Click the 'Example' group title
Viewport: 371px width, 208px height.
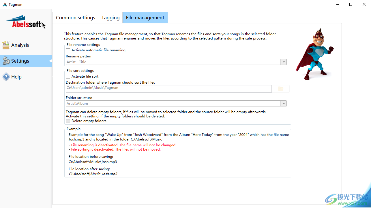point(74,129)
